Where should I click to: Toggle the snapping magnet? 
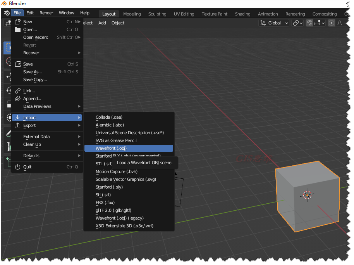coord(309,23)
